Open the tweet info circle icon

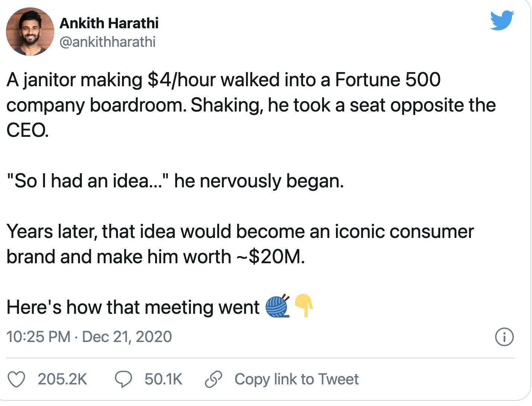504,337
